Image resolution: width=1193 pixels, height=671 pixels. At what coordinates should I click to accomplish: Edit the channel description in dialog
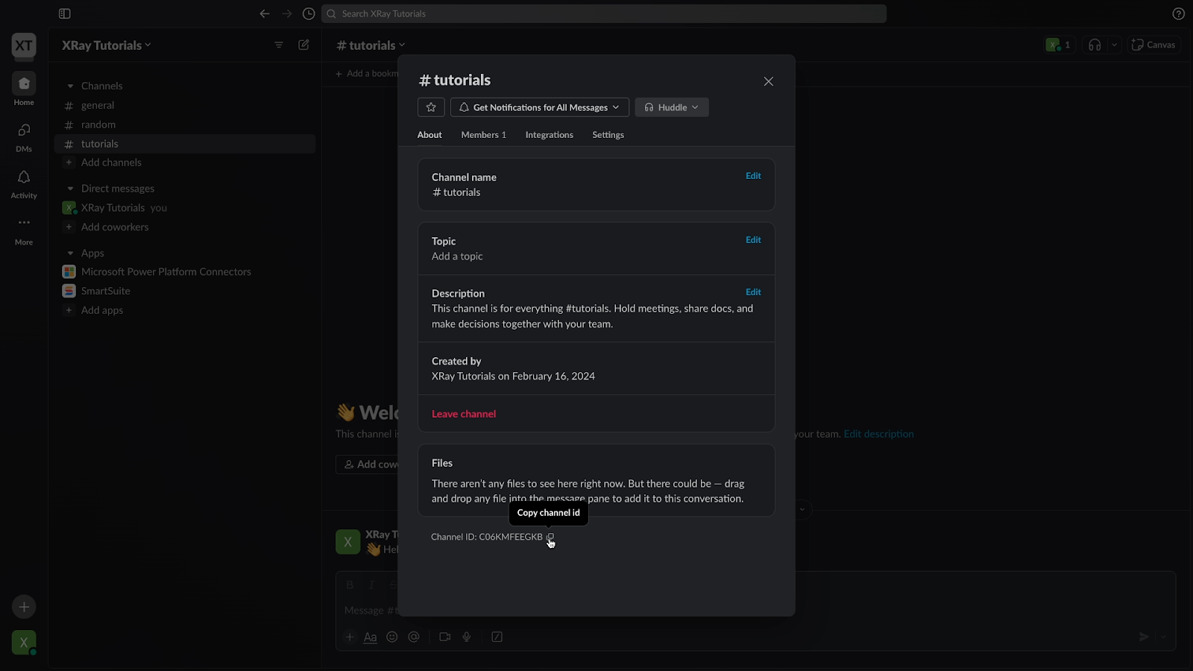click(x=753, y=292)
